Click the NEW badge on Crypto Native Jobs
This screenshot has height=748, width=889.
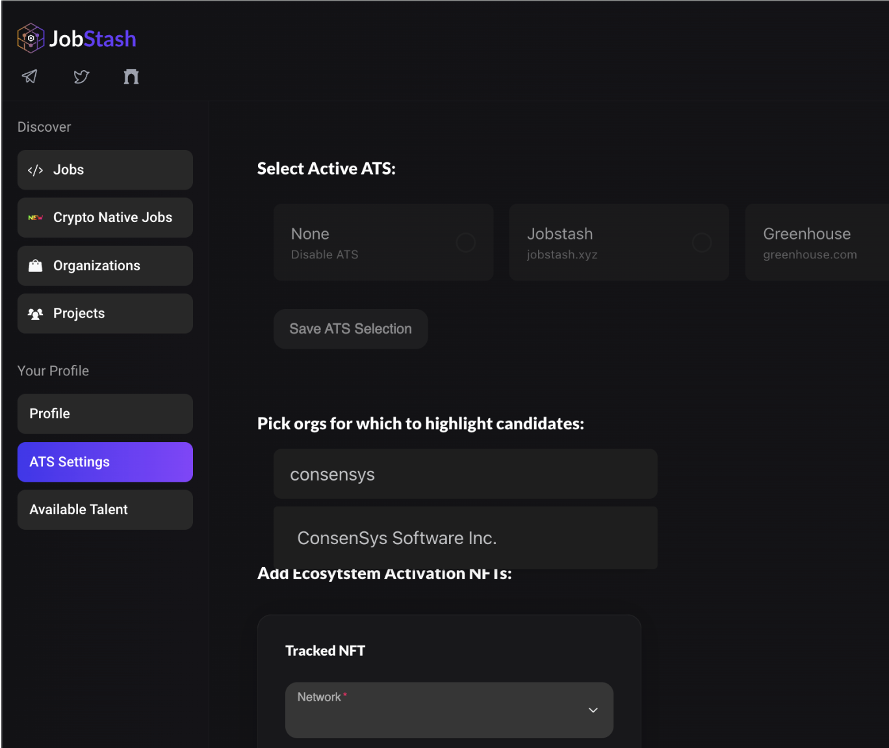tap(35, 218)
